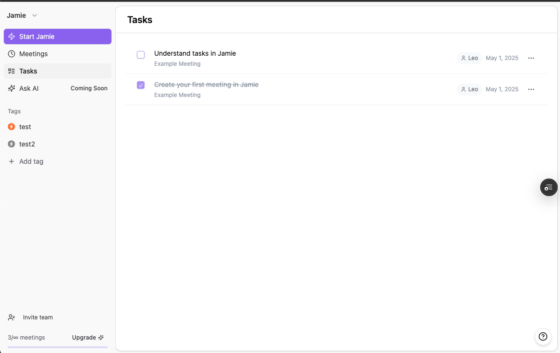Select Tasks in the sidebar

point(58,71)
